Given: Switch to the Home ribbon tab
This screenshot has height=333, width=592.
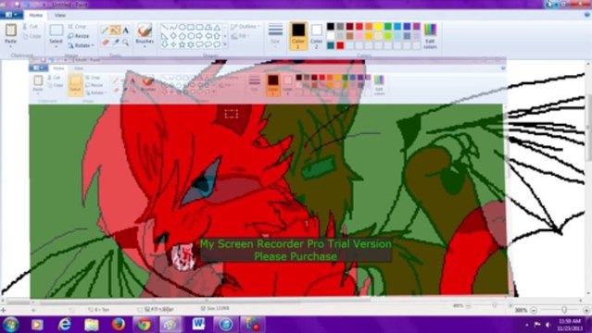Looking at the screenshot, I should [x=36, y=15].
